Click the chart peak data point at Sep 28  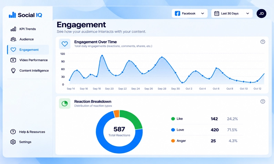tap(162, 57)
